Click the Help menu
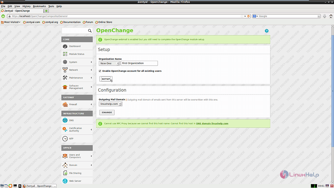Screen dimensions: 334x188 click(59, 6)
